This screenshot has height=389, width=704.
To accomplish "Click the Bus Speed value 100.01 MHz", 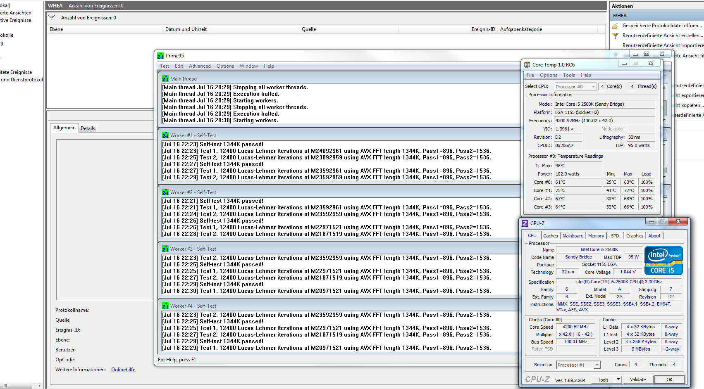I will (575, 342).
